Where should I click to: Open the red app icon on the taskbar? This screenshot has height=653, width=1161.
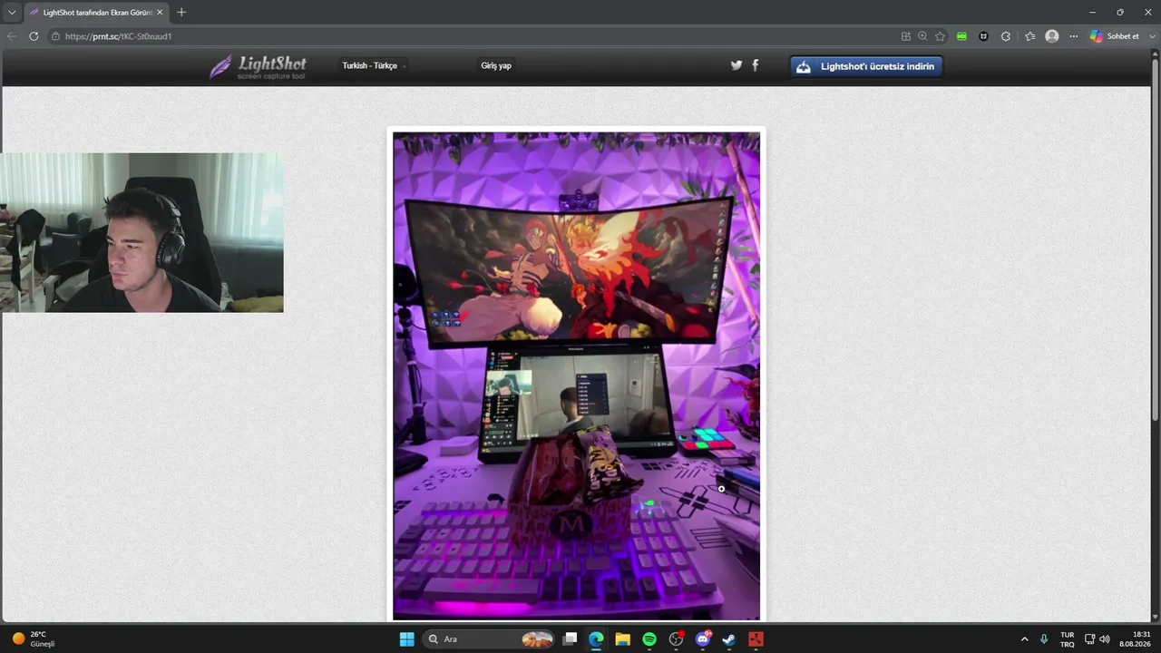[x=756, y=639]
